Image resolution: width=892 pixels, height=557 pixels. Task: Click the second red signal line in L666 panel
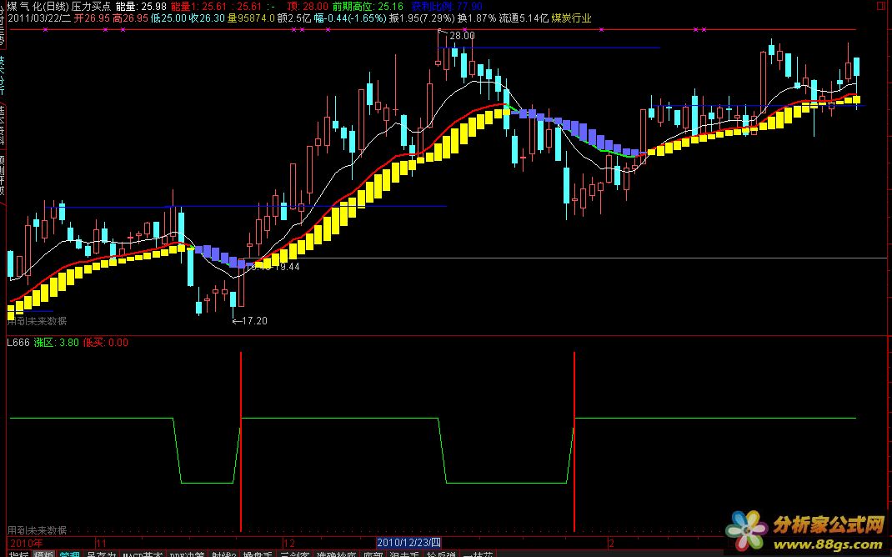[x=574, y=441]
